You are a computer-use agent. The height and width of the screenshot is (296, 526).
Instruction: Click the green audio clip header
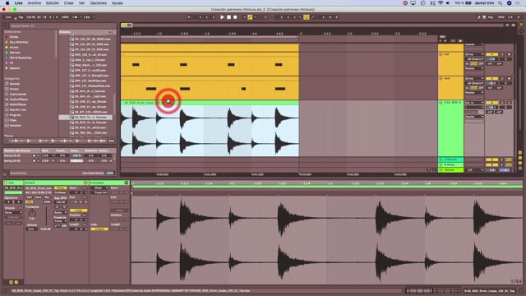pyautogui.click(x=210, y=103)
